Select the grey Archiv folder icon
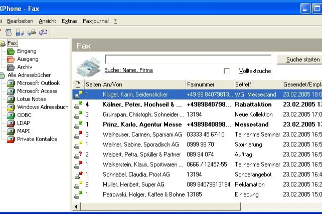Screen dimensions: 322x214 tap(11, 67)
